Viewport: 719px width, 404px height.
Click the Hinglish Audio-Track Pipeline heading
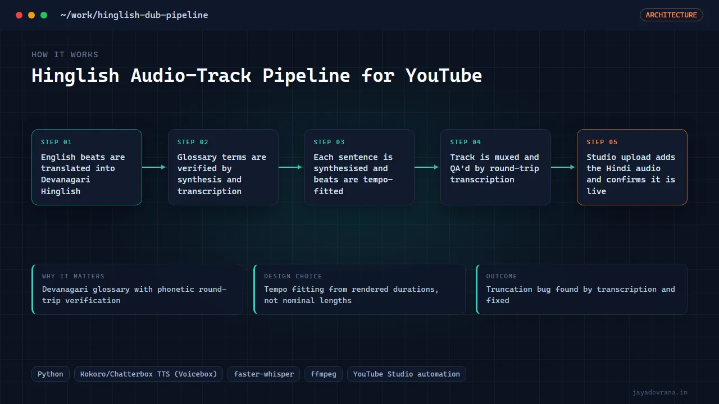point(257,75)
